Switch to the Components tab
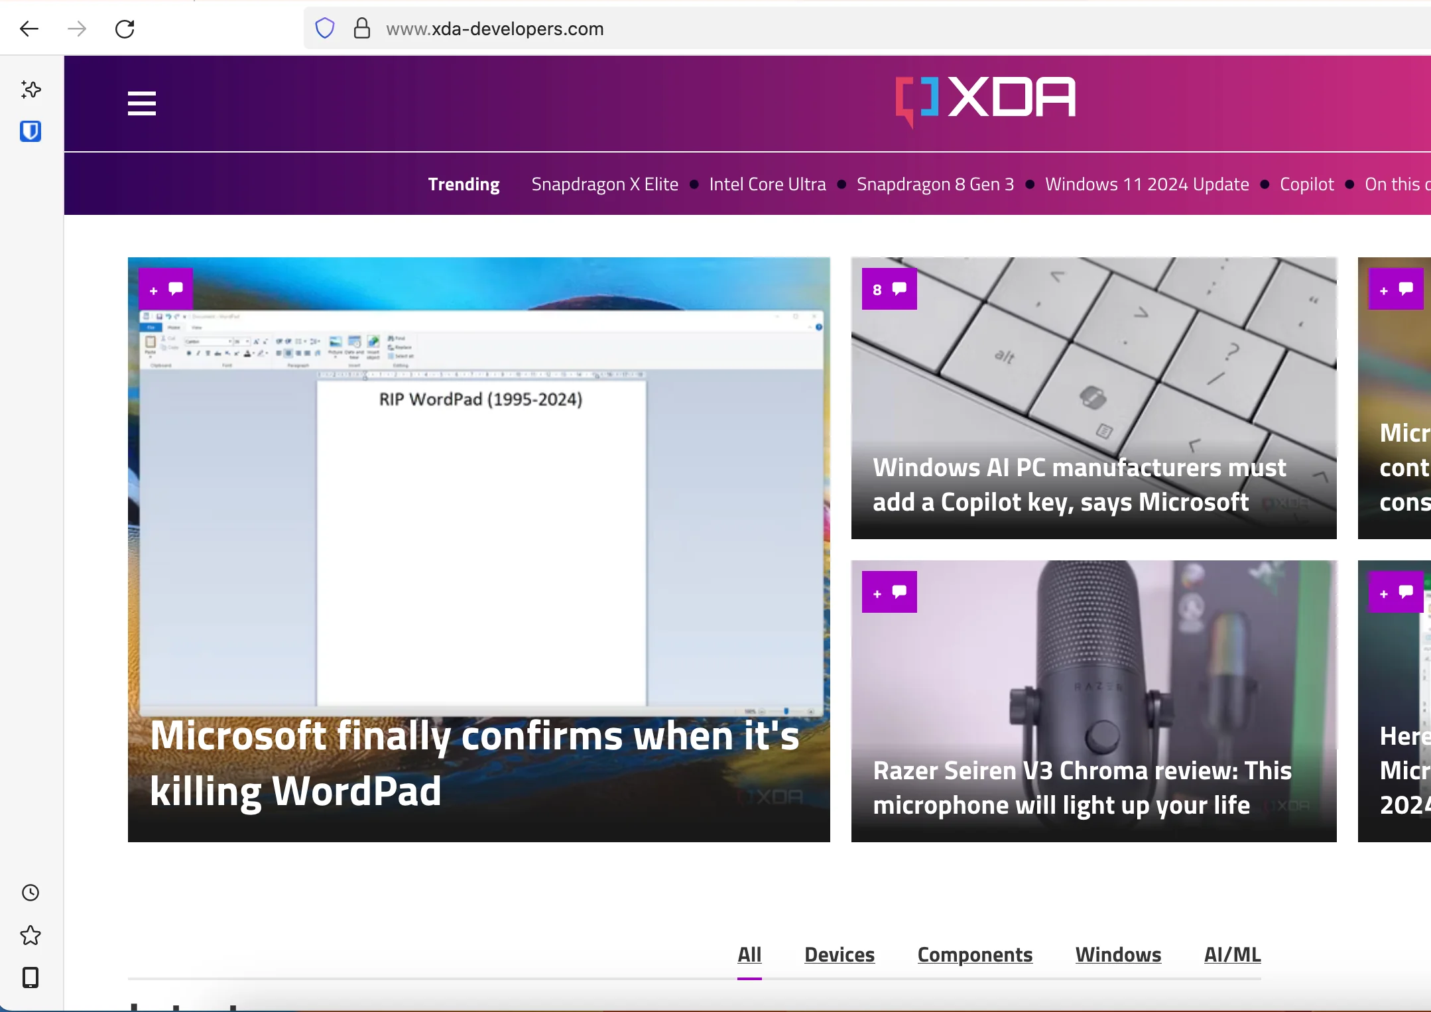This screenshot has height=1012, width=1431. coord(975,955)
